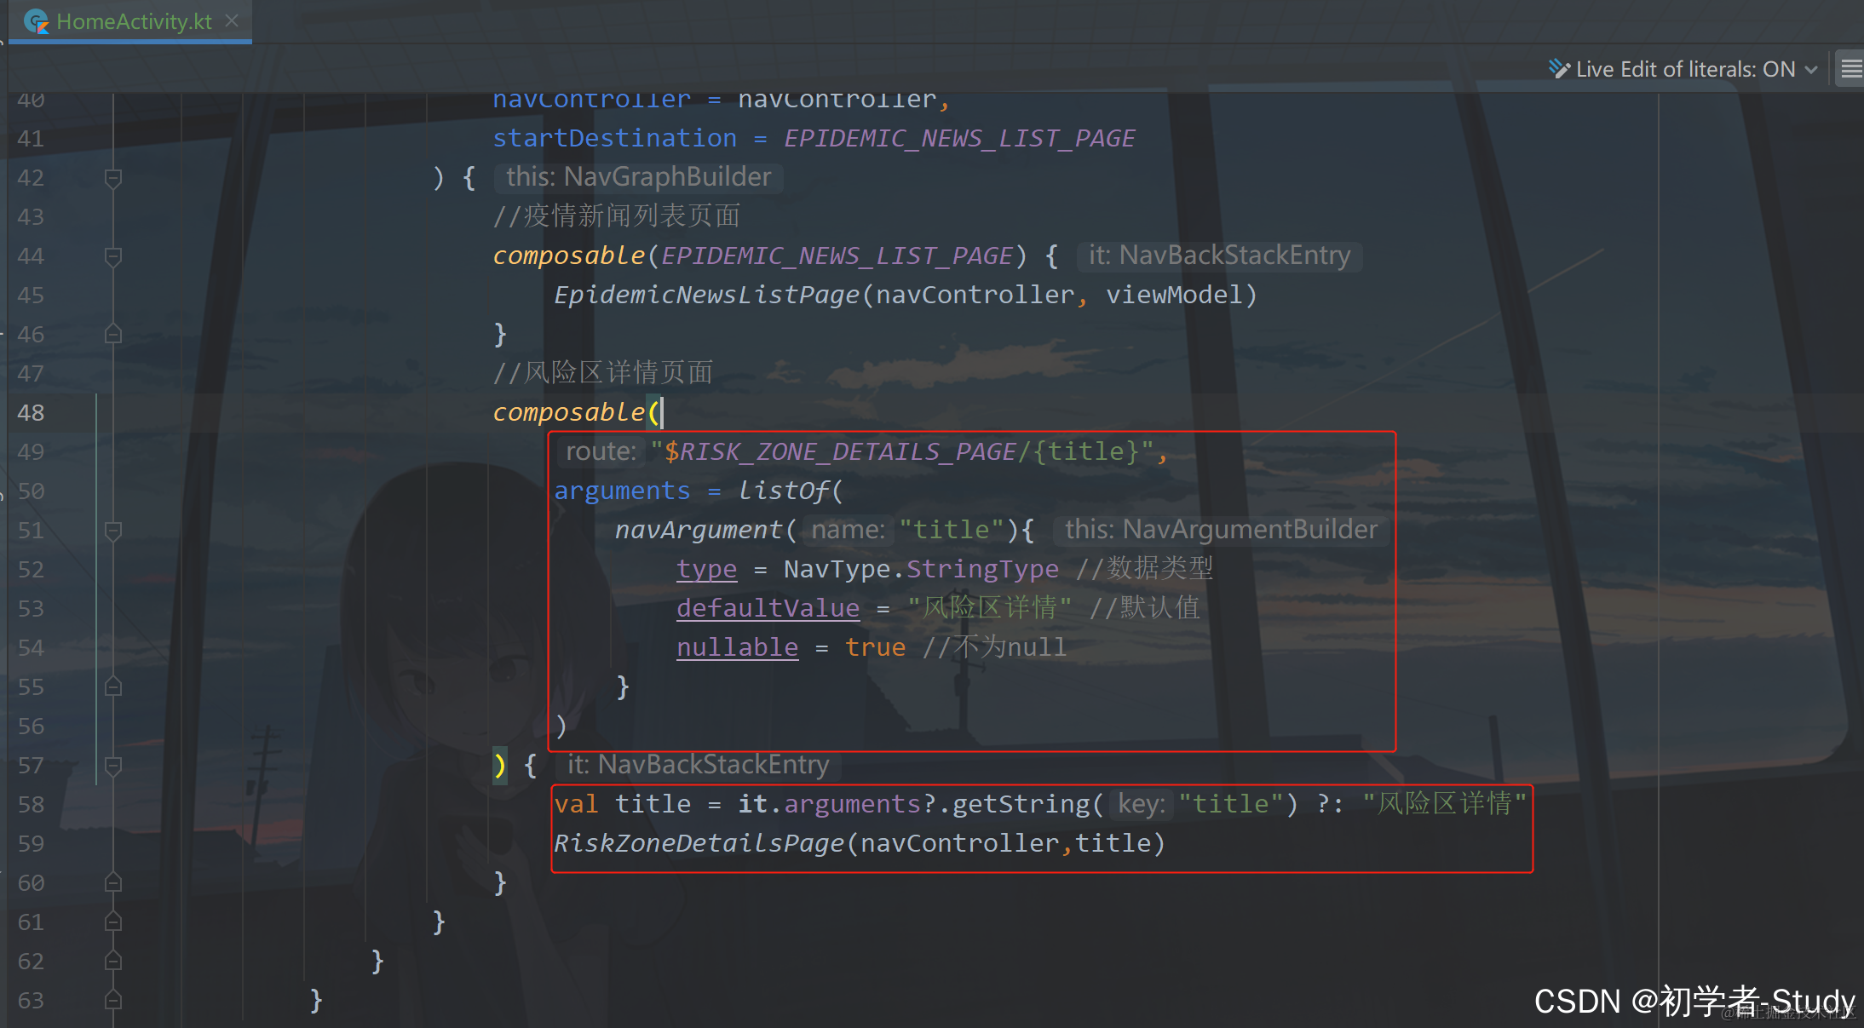Viewport: 1864px width, 1028px height.
Task: Open Live Edit of literals dropdown arrow
Action: pos(1811,70)
